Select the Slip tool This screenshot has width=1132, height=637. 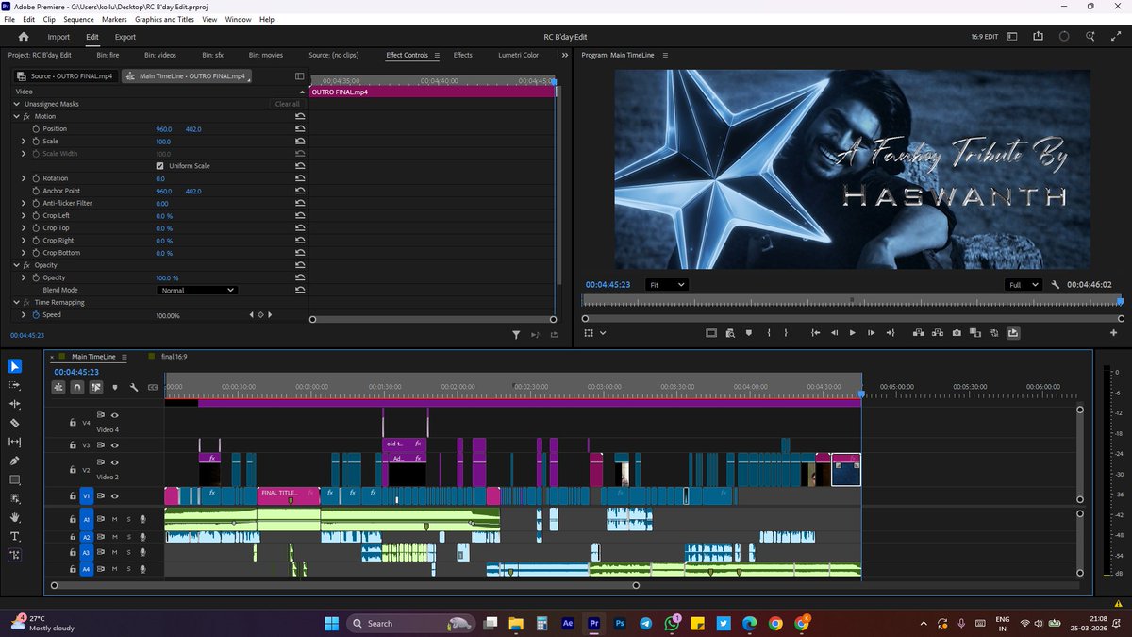pyautogui.click(x=15, y=442)
